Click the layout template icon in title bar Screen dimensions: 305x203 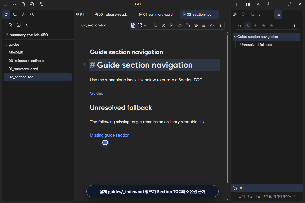14,4
